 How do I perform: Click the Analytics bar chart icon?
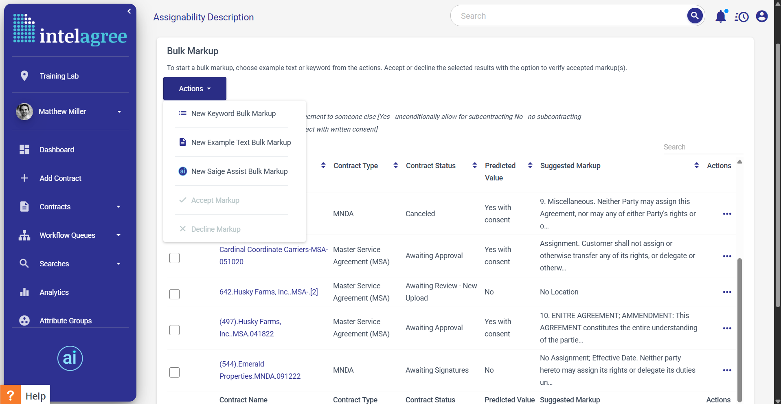(x=24, y=292)
